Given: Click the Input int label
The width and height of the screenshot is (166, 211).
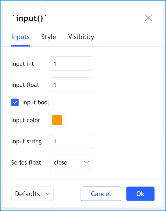Looking at the screenshot, I should (x=23, y=64).
